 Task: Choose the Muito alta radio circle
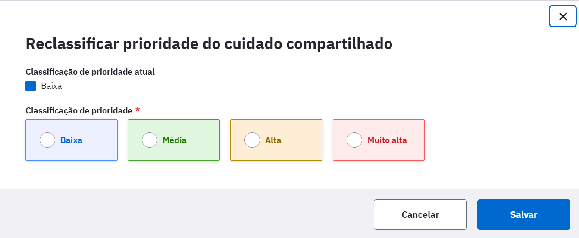pyautogui.click(x=354, y=140)
